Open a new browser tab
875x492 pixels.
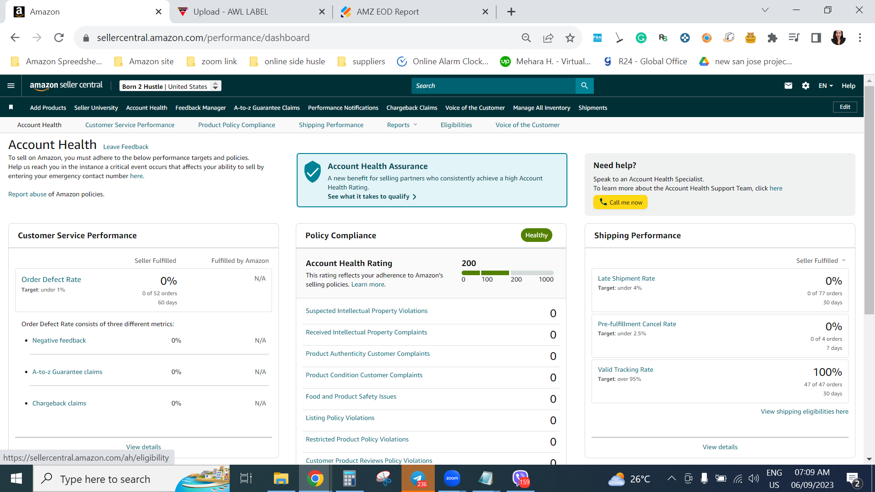point(511,12)
